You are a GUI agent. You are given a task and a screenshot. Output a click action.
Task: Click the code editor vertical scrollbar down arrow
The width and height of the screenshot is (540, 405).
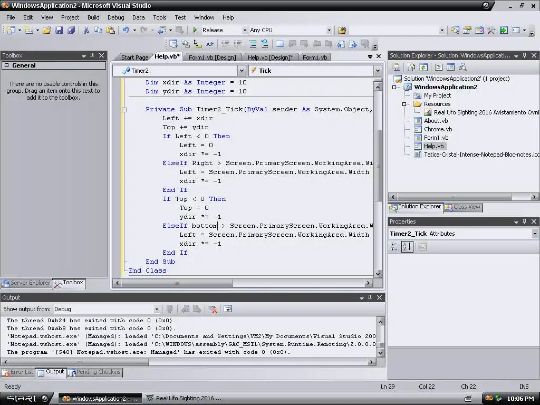pyautogui.click(x=378, y=274)
